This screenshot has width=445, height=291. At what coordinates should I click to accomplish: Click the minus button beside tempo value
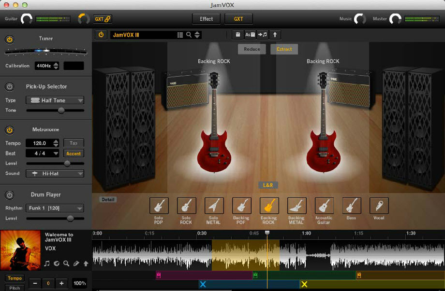click(x=35, y=283)
